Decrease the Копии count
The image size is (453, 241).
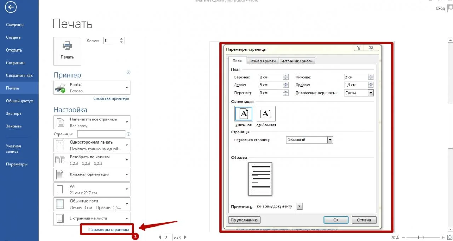click(122, 42)
